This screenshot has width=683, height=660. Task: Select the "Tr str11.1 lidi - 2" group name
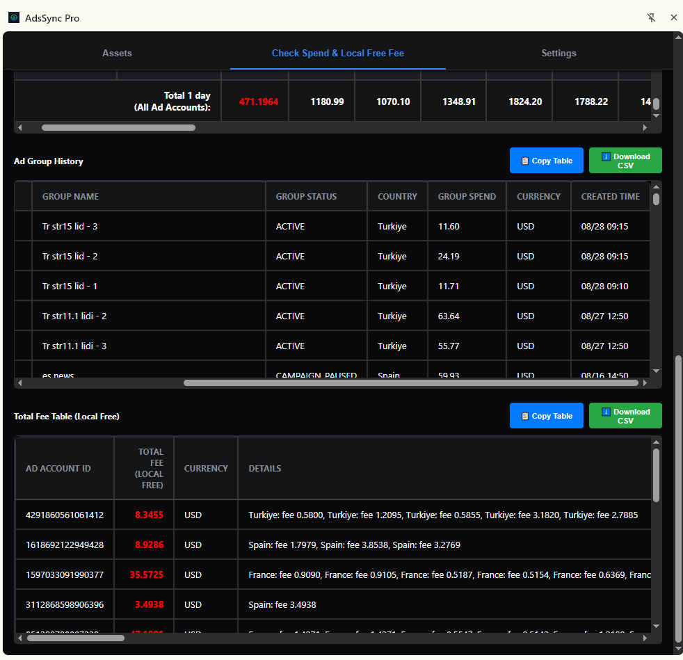point(74,316)
